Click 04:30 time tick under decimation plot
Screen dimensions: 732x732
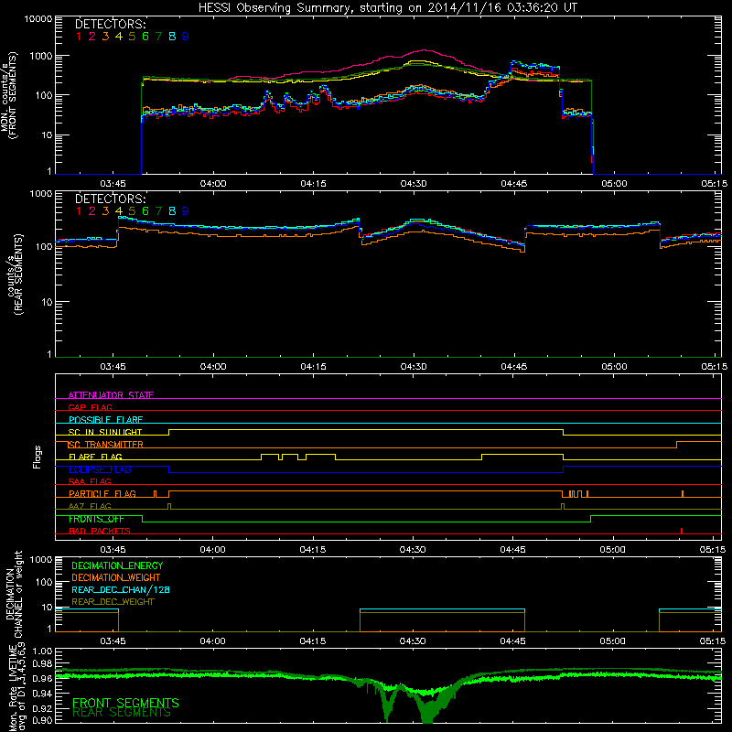click(413, 641)
